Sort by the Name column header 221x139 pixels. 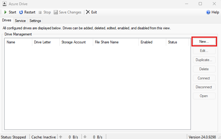point(18,42)
